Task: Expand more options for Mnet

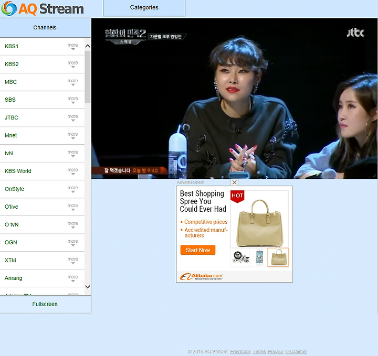Action: click(x=73, y=135)
